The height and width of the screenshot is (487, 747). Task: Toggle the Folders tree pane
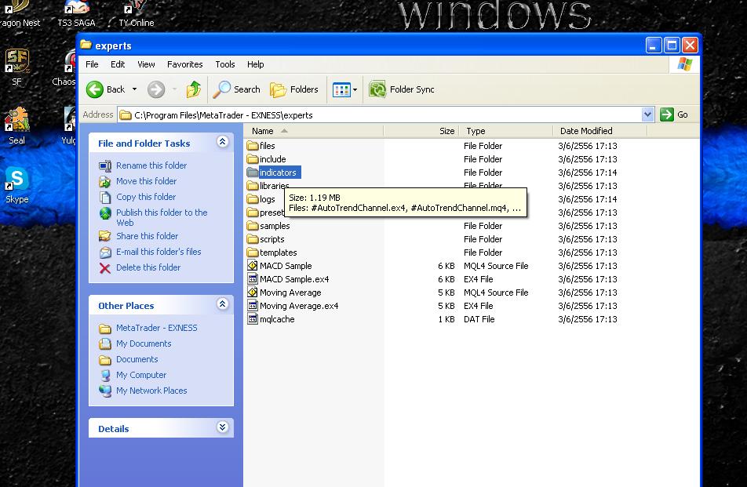click(294, 89)
